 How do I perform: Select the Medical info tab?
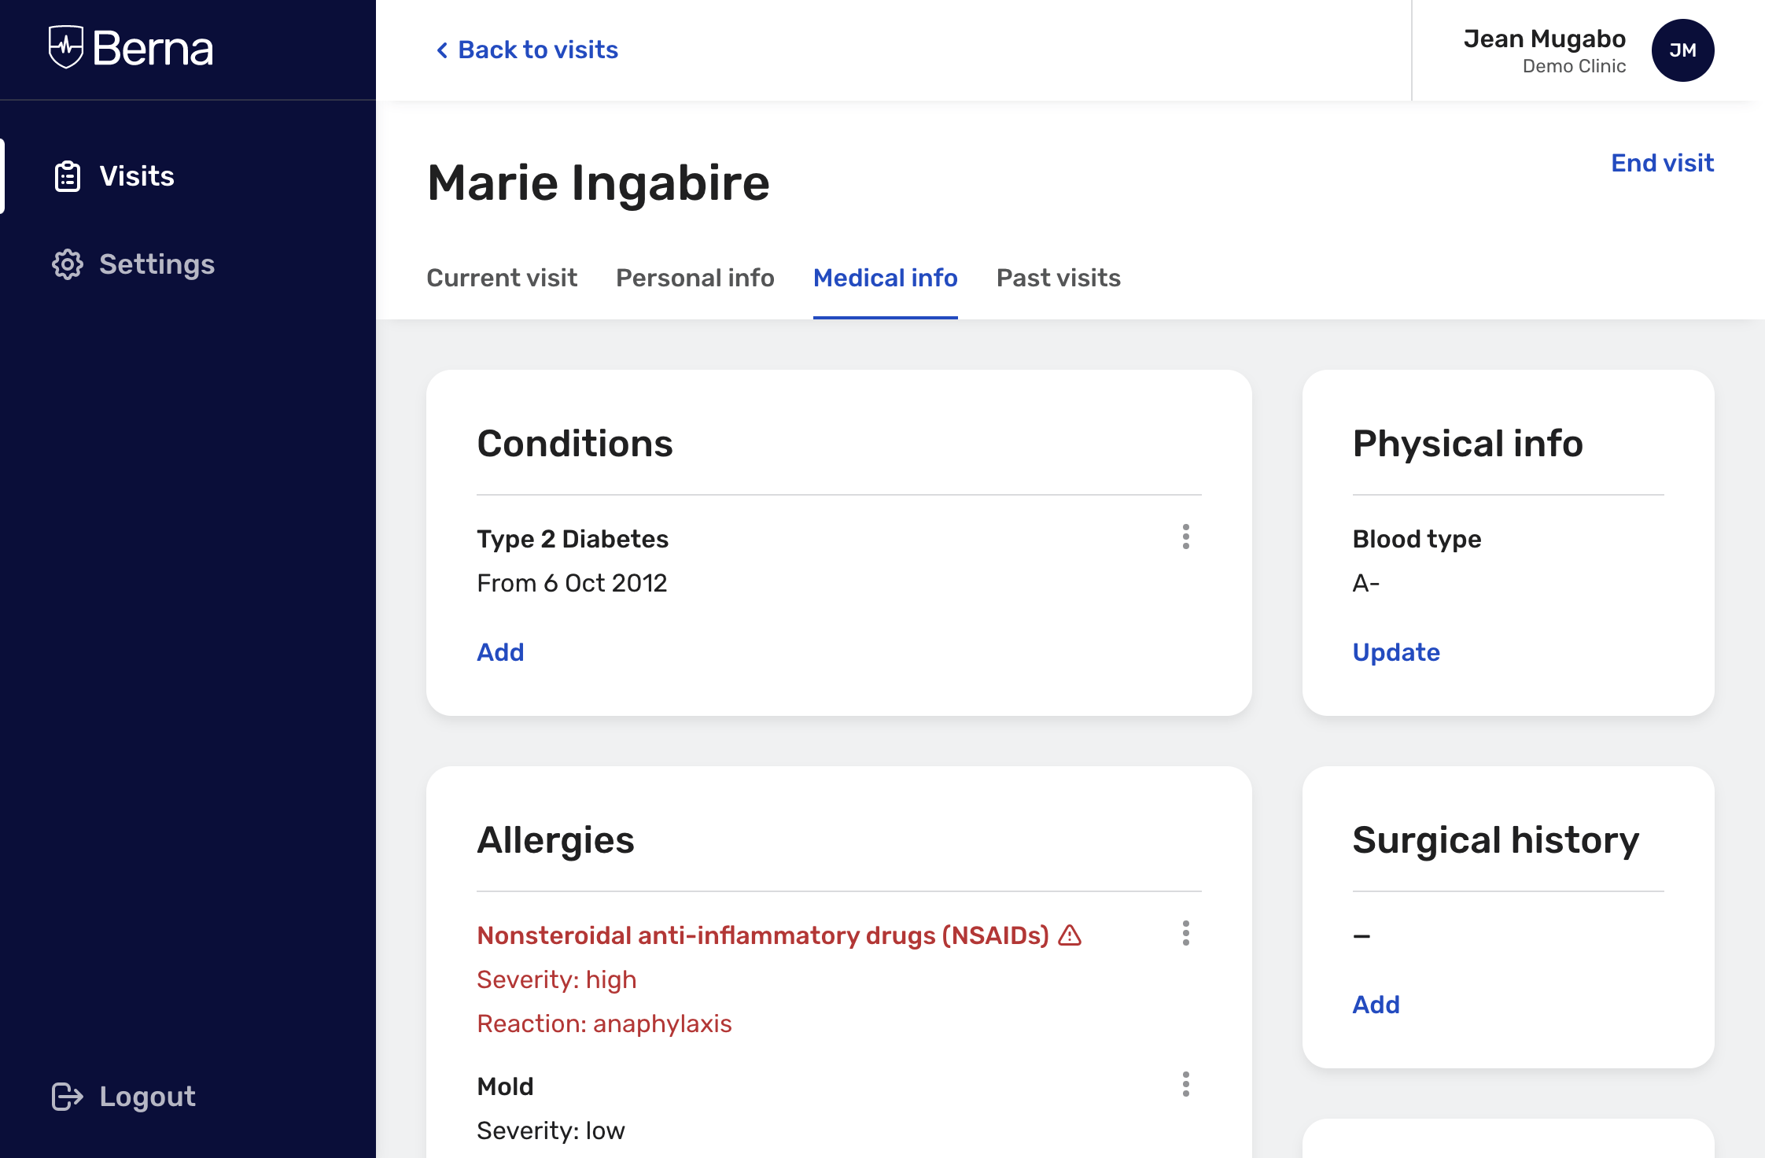pos(885,278)
